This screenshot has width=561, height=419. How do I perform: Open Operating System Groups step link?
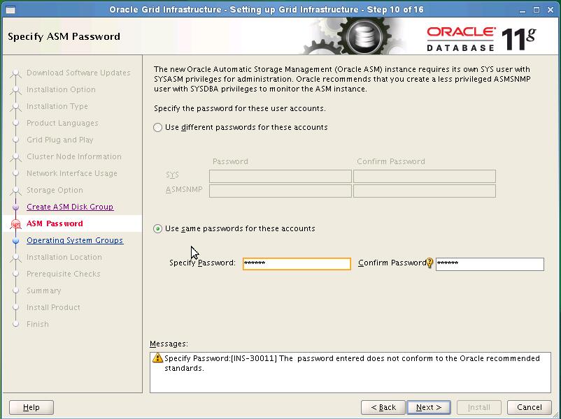click(x=75, y=240)
